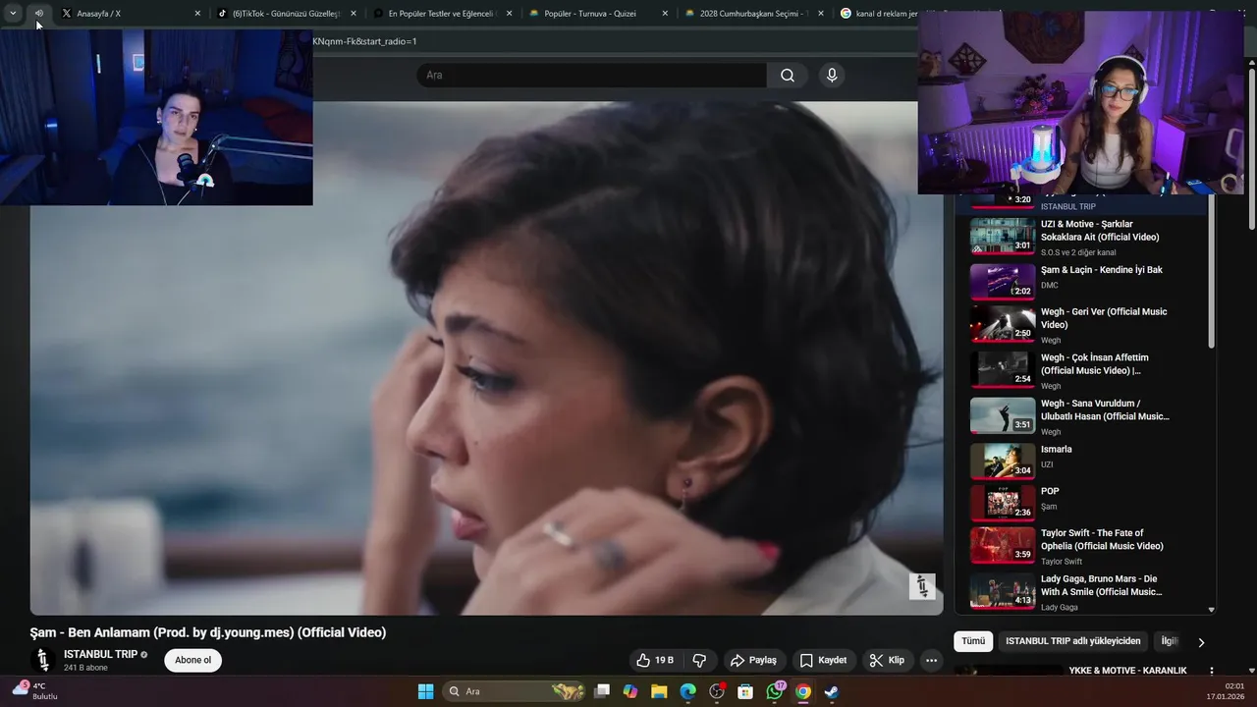Open Wegh - Sana Vuruldum thumbnail
This screenshot has width=1257, height=707.
pyautogui.click(x=1003, y=415)
